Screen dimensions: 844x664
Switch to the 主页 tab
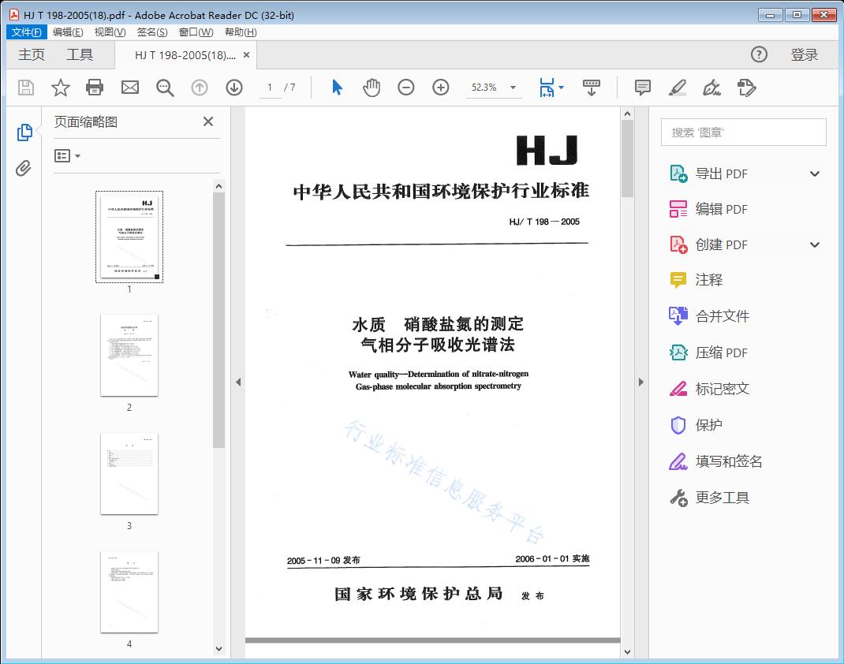[32, 54]
